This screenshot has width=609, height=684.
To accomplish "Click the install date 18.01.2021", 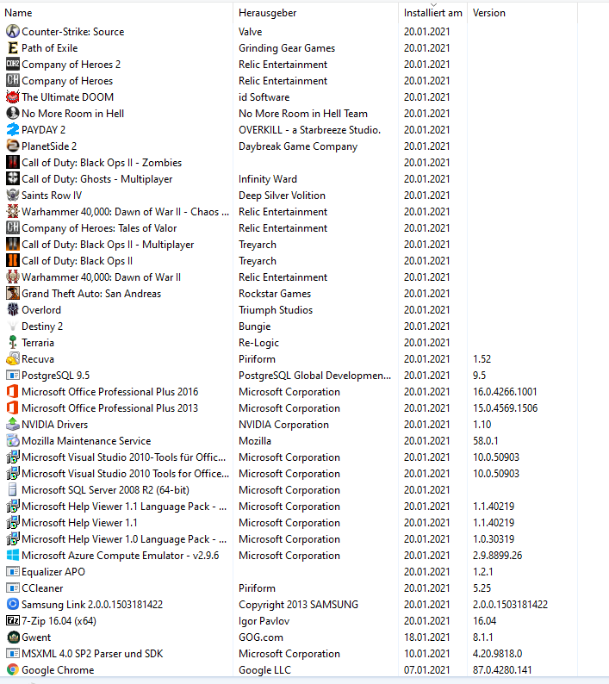I will pos(426,637).
